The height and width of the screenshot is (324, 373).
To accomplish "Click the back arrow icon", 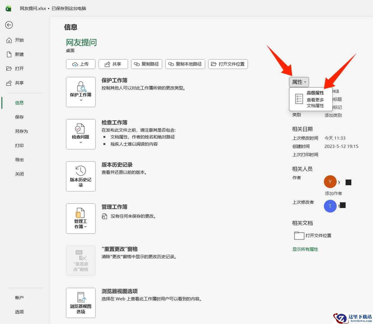I will pyautogui.click(x=9, y=25).
